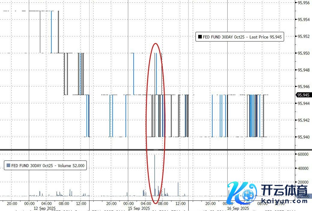Click the black 95.945 current price tag
Image resolution: width=312 pixels, height=211 pixels.
[x=303, y=95]
